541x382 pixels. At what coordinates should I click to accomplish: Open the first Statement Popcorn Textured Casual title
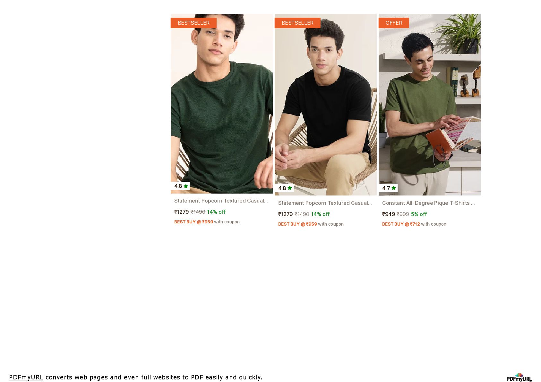(x=221, y=201)
